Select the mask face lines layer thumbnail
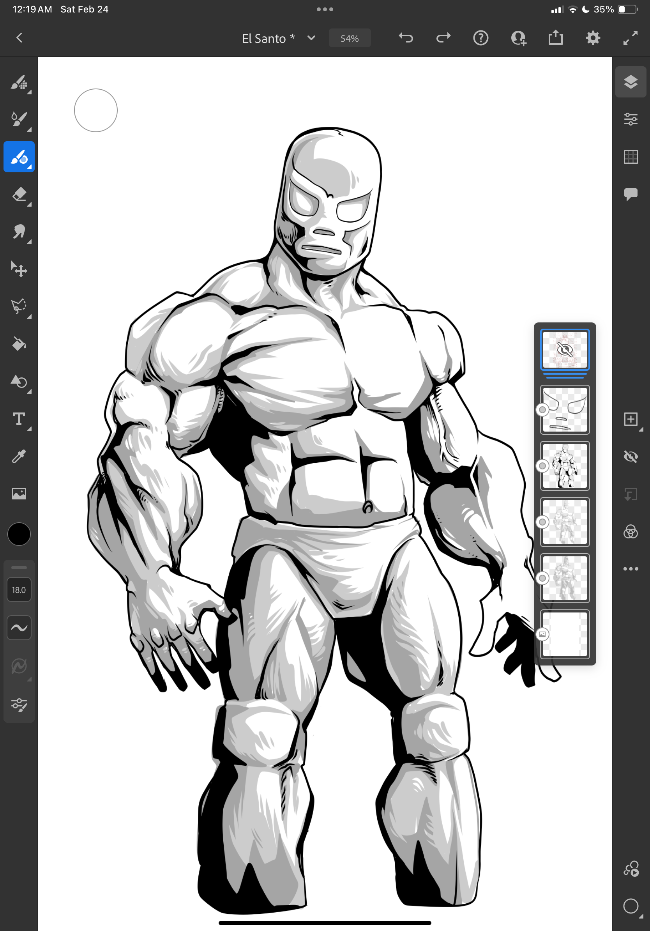The image size is (650, 931). point(565,409)
